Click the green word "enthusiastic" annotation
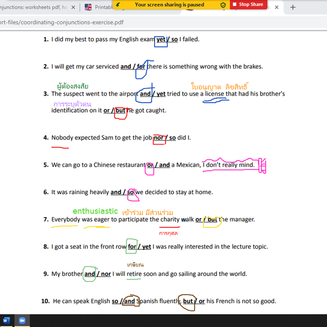The height and width of the screenshot is (327, 327). pyautogui.click(x=95, y=211)
